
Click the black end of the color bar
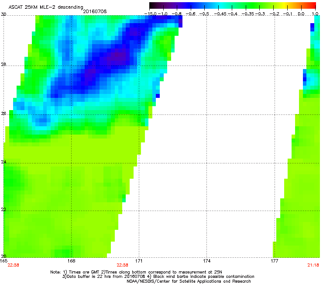tap(152, 6)
